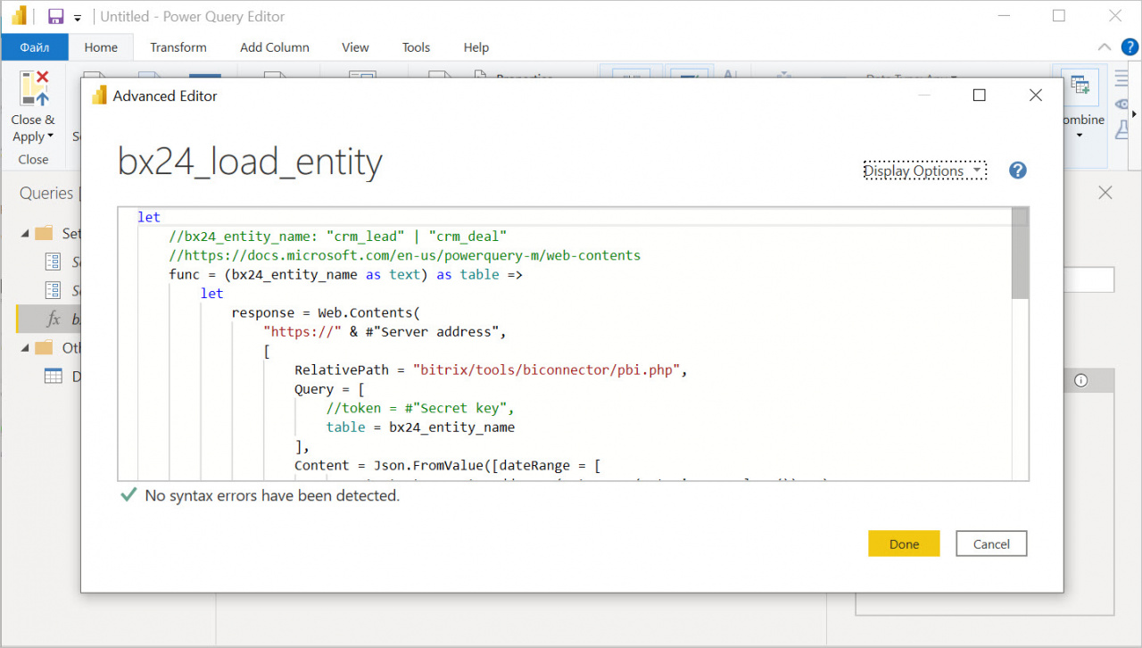Open the quick access toolbar customize arrow
The height and width of the screenshot is (648, 1142).
pos(77,16)
